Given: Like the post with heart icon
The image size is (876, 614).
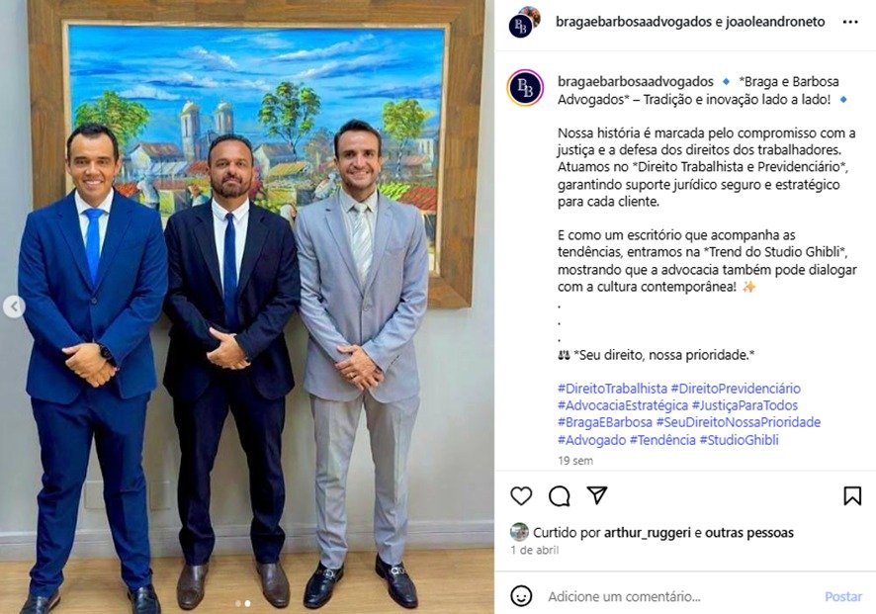Looking at the screenshot, I should 521,495.
